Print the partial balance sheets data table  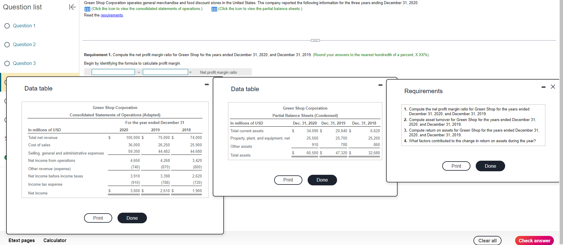(x=288, y=180)
